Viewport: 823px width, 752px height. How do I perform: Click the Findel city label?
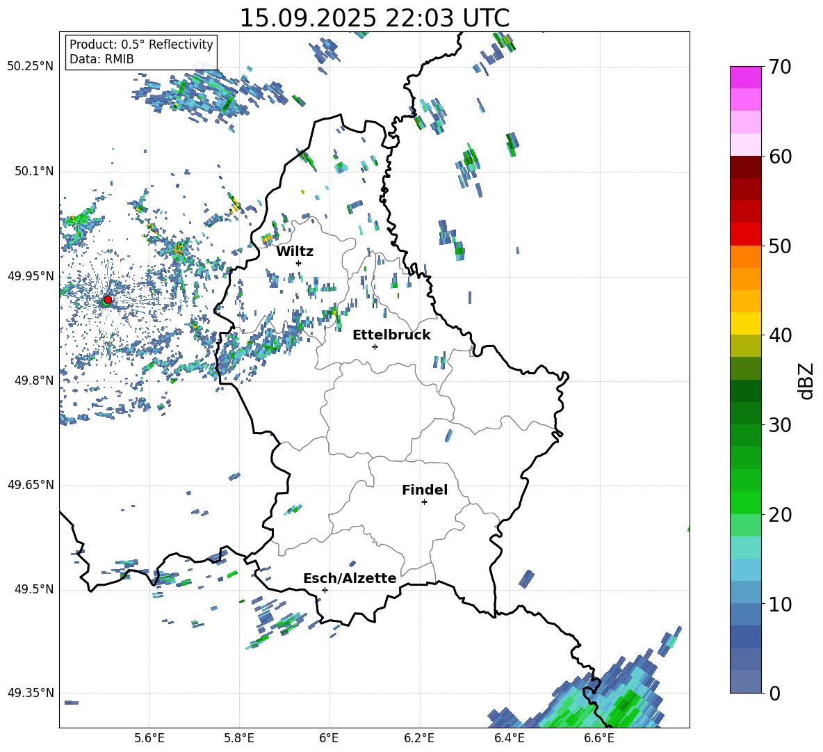click(x=425, y=490)
